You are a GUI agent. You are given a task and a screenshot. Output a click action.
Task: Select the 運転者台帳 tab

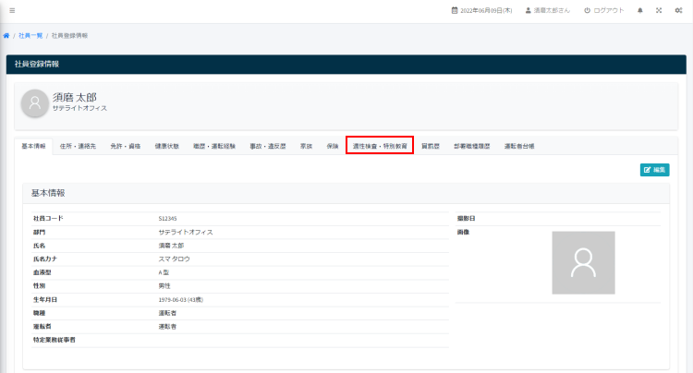[519, 146]
